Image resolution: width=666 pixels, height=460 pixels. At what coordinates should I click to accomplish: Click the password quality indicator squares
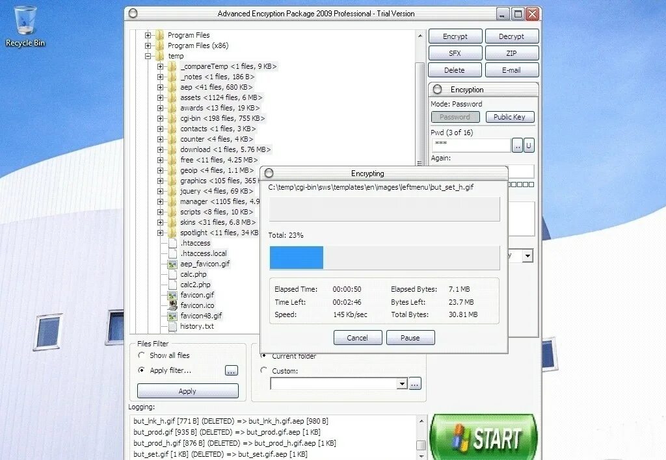(521, 185)
